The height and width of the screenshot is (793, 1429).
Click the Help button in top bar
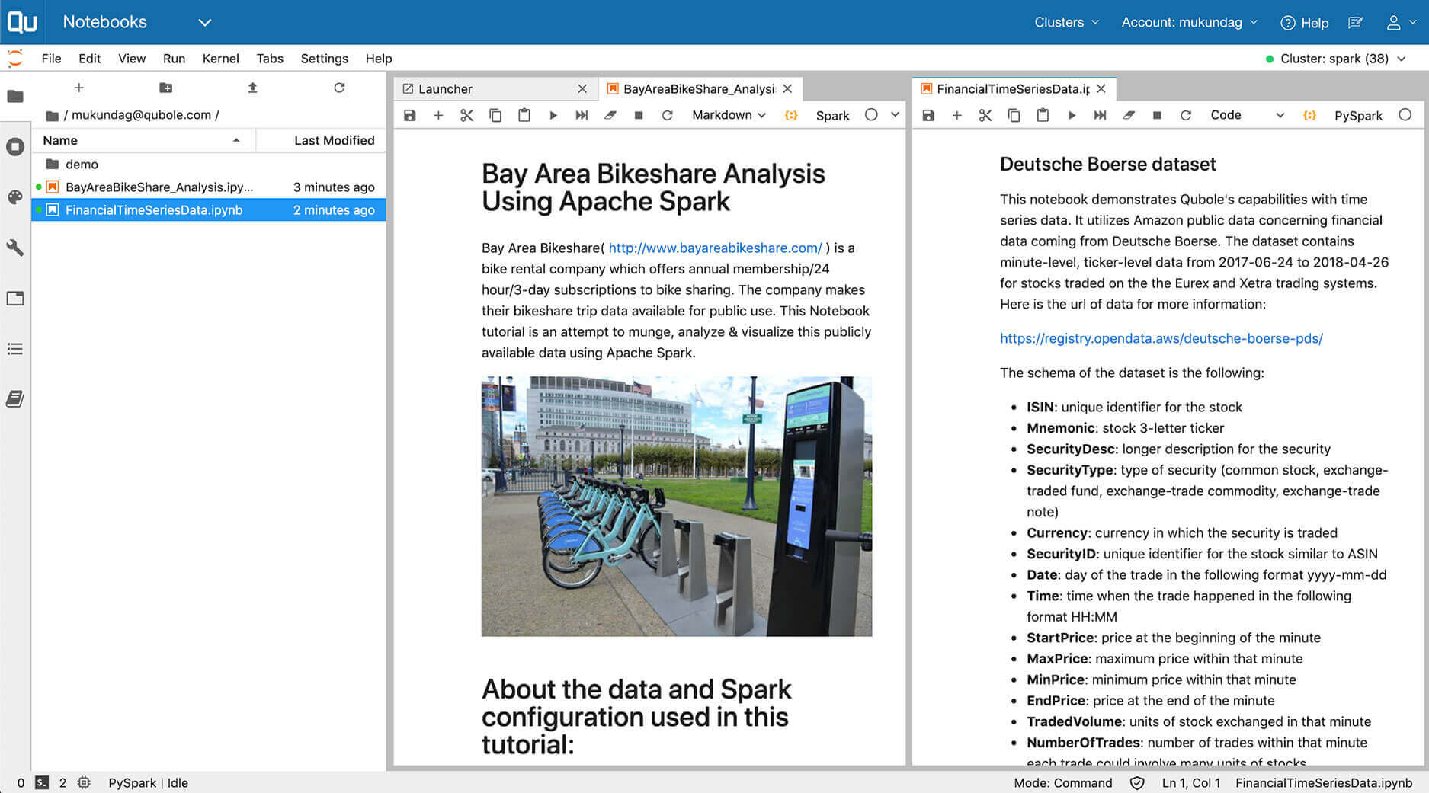(x=1304, y=23)
